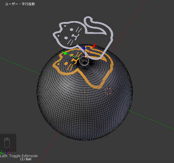Image resolution: width=174 pixels, height=163 pixels.
Task: Click the '(1) Ball' object name label
Action: click(26, 159)
